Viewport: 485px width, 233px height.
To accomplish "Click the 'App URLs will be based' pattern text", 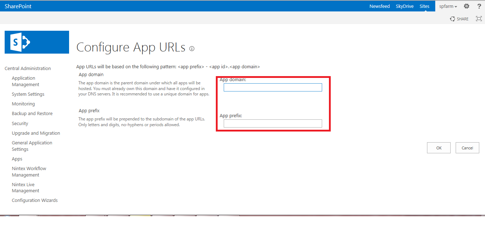I will [x=168, y=66].
